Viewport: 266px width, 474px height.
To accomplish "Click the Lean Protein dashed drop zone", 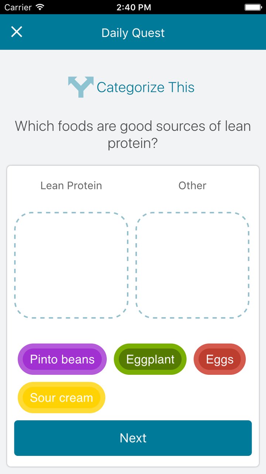I will 71,265.
